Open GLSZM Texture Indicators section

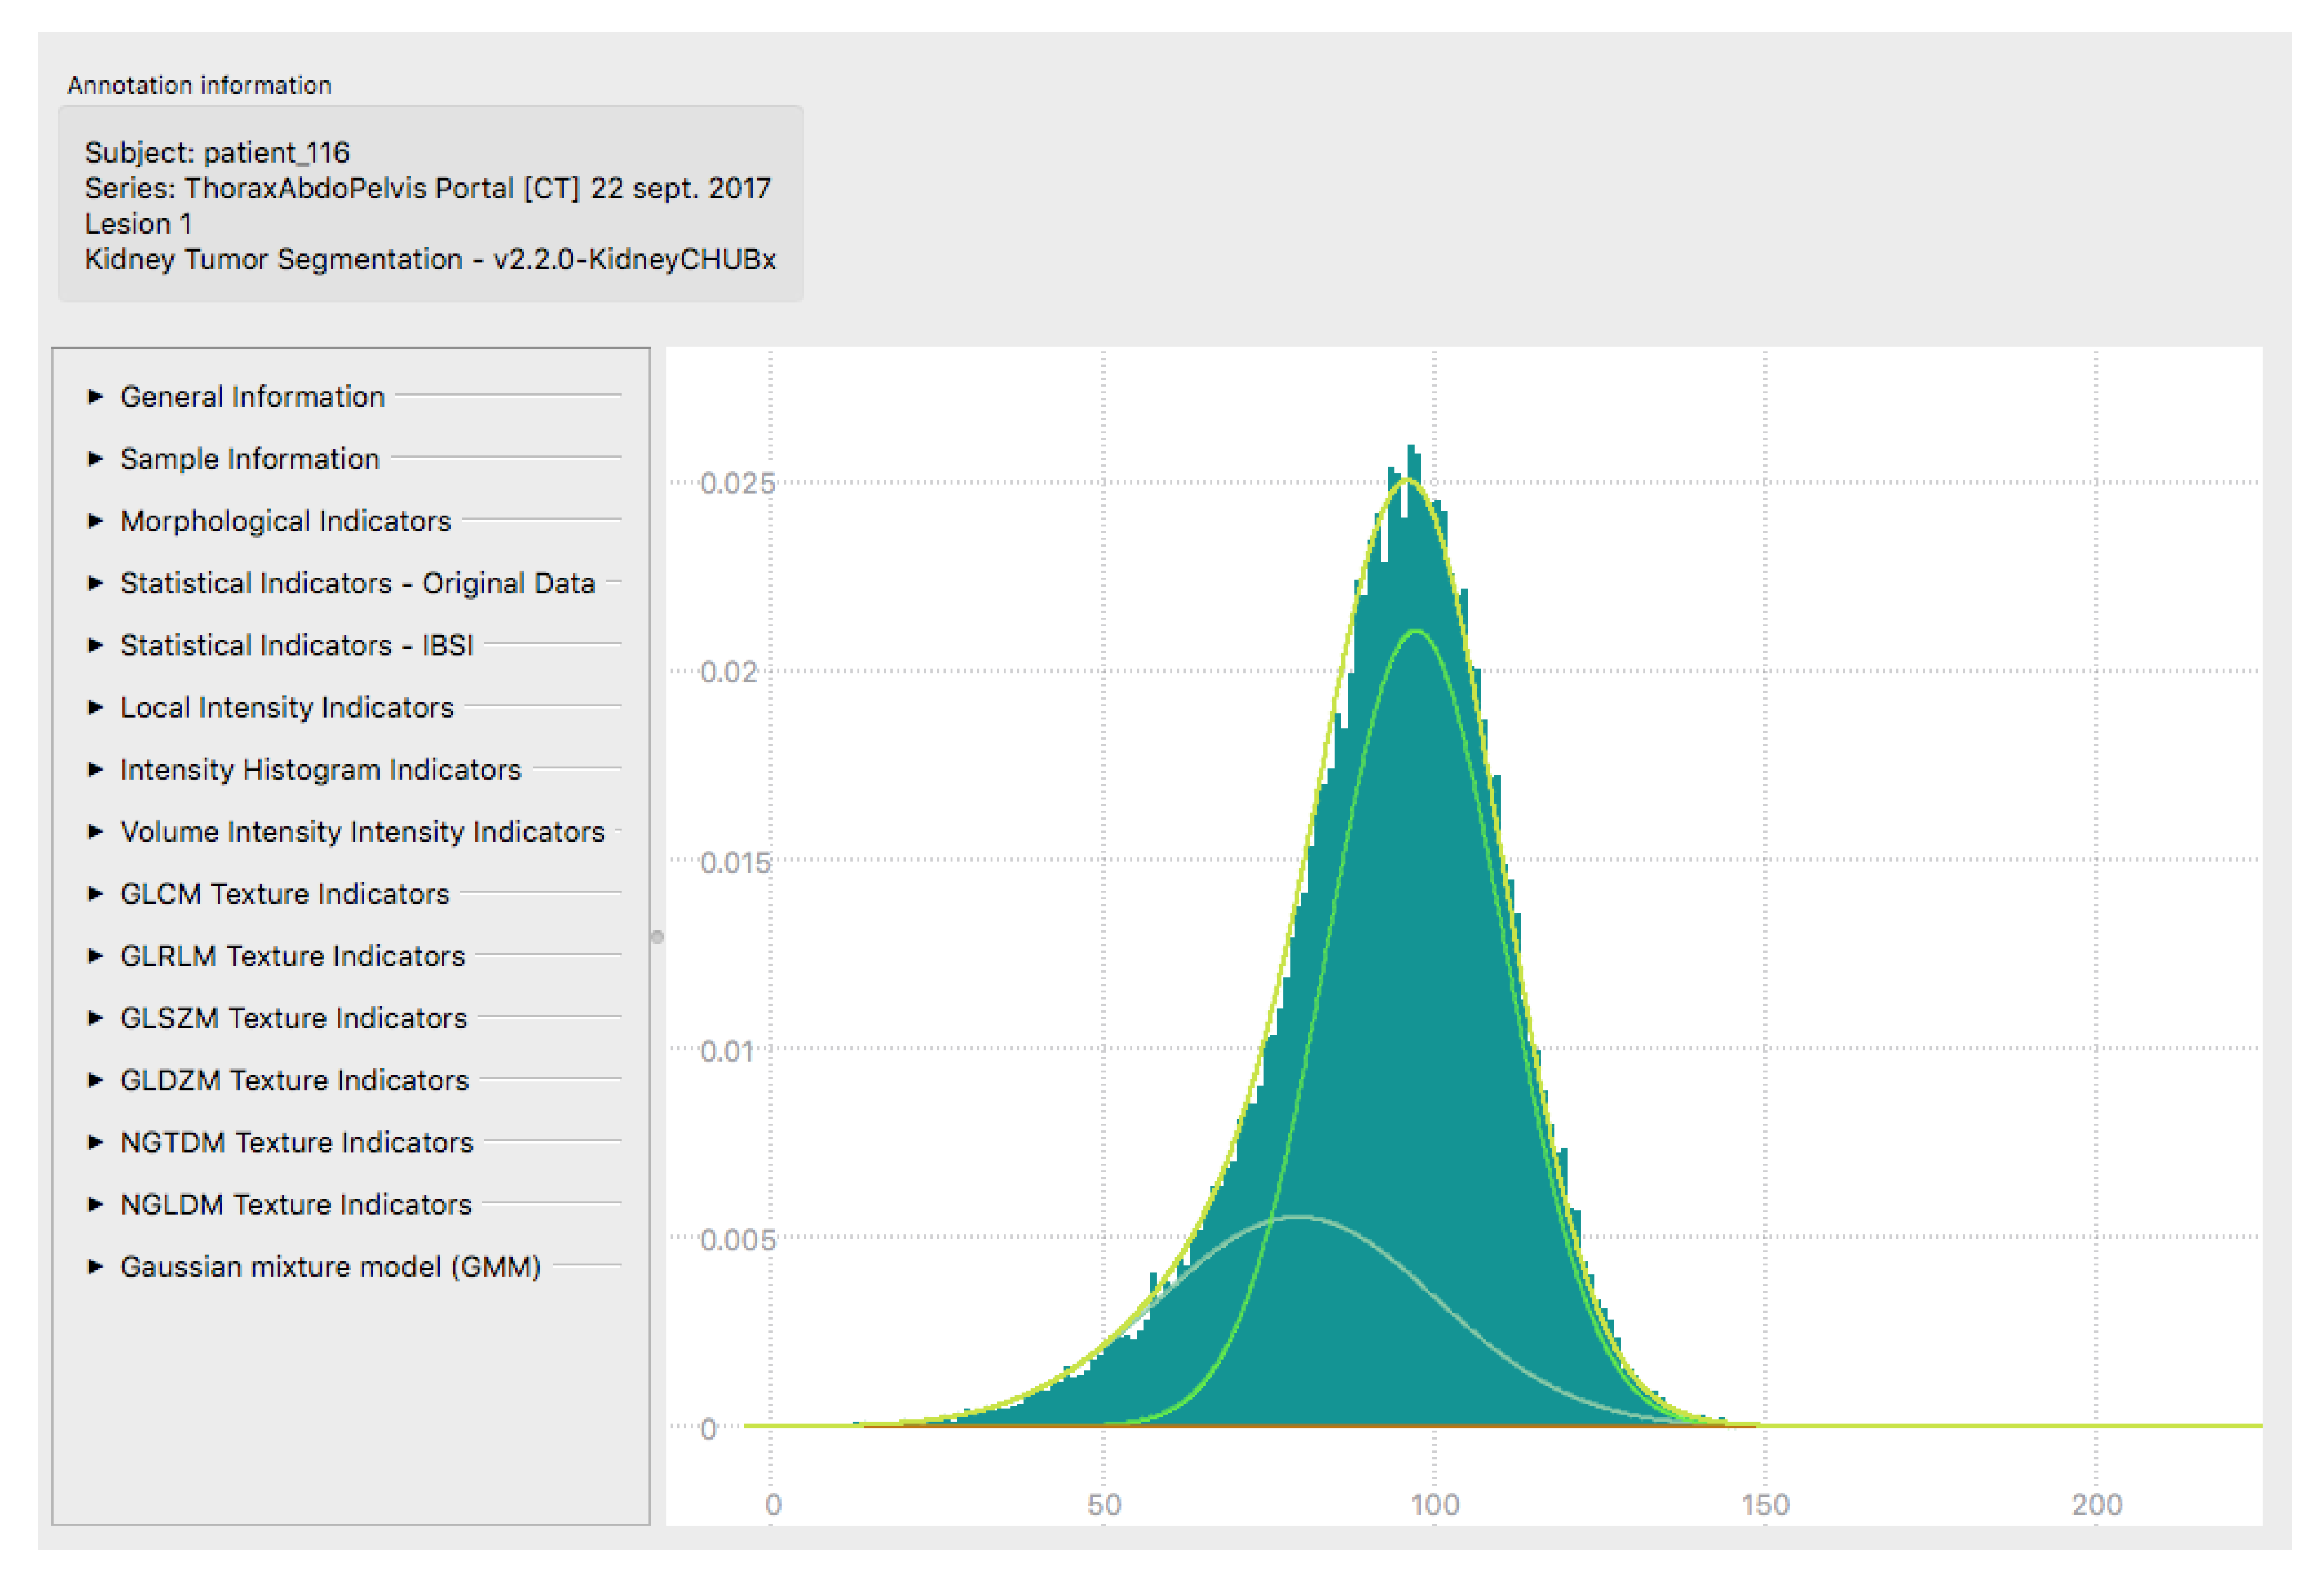coord(96,1017)
